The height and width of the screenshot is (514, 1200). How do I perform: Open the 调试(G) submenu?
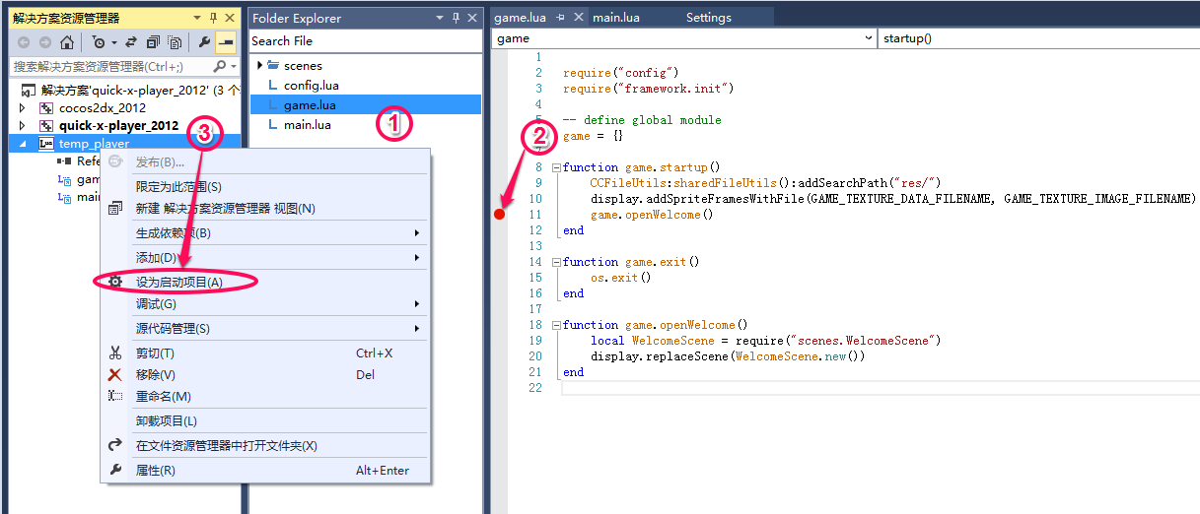tap(265, 304)
